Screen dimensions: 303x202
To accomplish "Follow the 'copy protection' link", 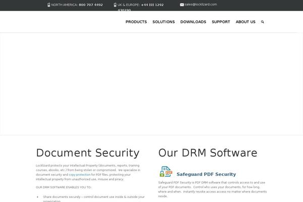I will coord(80,175).
